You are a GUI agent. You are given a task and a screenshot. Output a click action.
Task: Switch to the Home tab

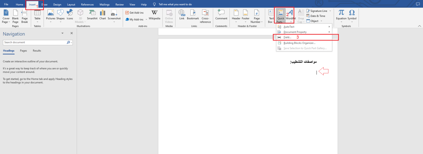point(19,5)
